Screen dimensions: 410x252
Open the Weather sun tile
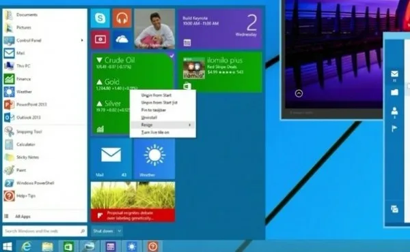pos(154,159)
